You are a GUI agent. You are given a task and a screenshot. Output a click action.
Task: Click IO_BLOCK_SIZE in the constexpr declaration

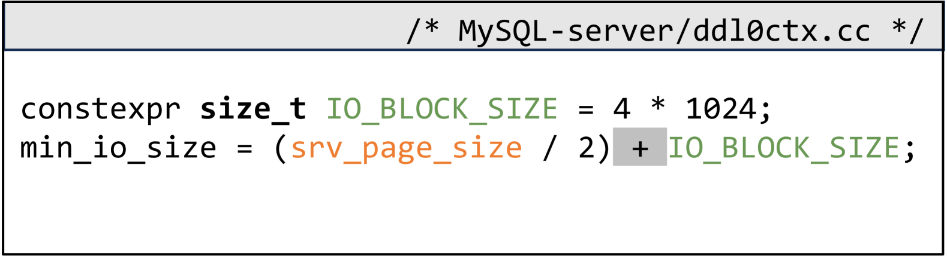pyautogui.click(x=442, y=109)
